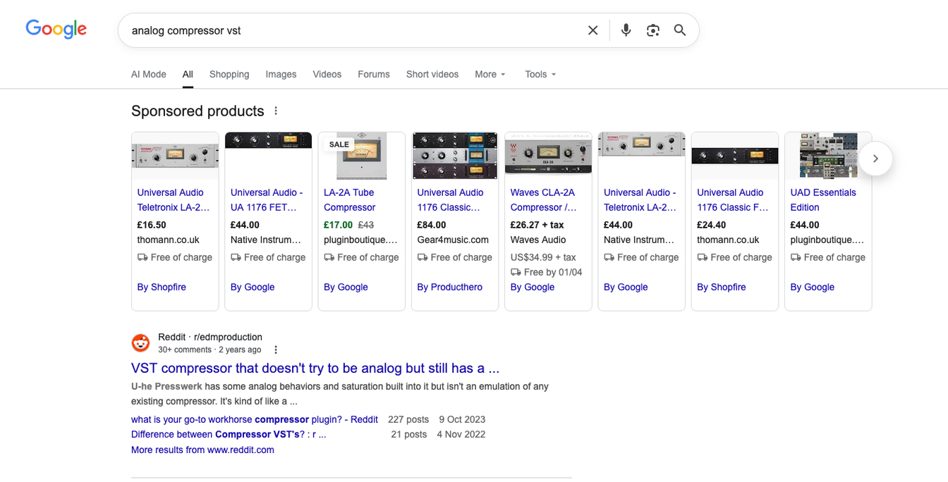The image size is (948, 482).
Task: Open the Videos tab
Action: point(327,74)
